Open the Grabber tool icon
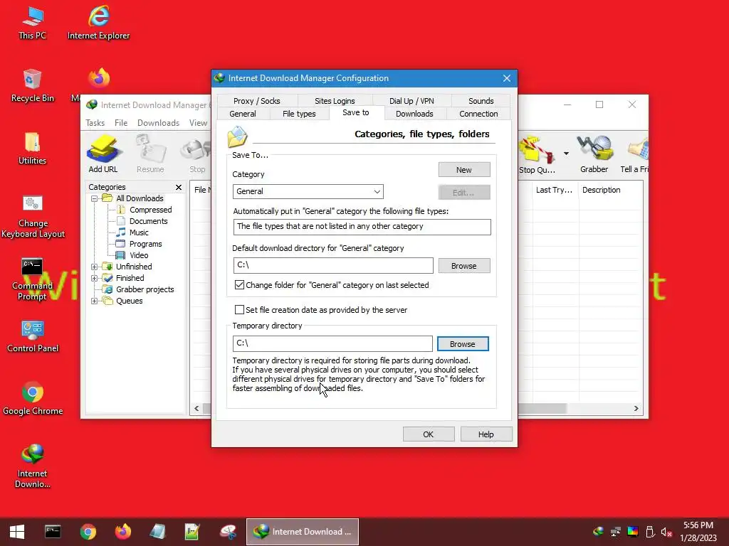This screenshot has height=546, width=729. 594,154
